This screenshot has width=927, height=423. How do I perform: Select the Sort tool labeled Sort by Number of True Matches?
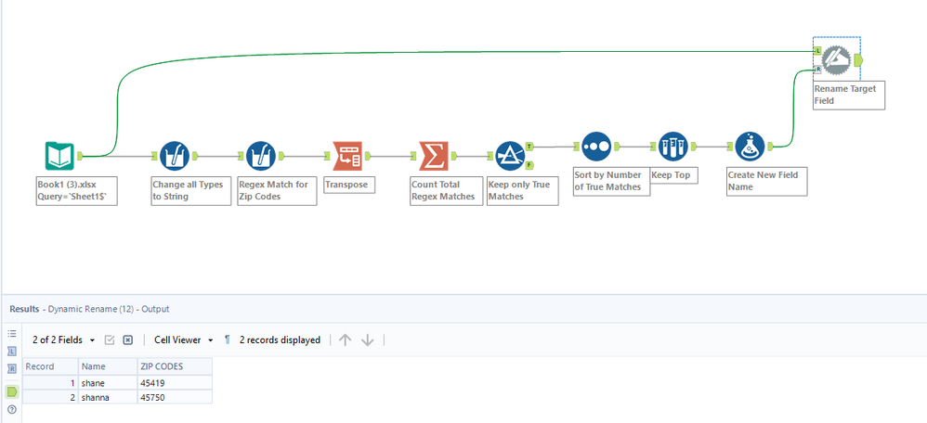[596, 147]
